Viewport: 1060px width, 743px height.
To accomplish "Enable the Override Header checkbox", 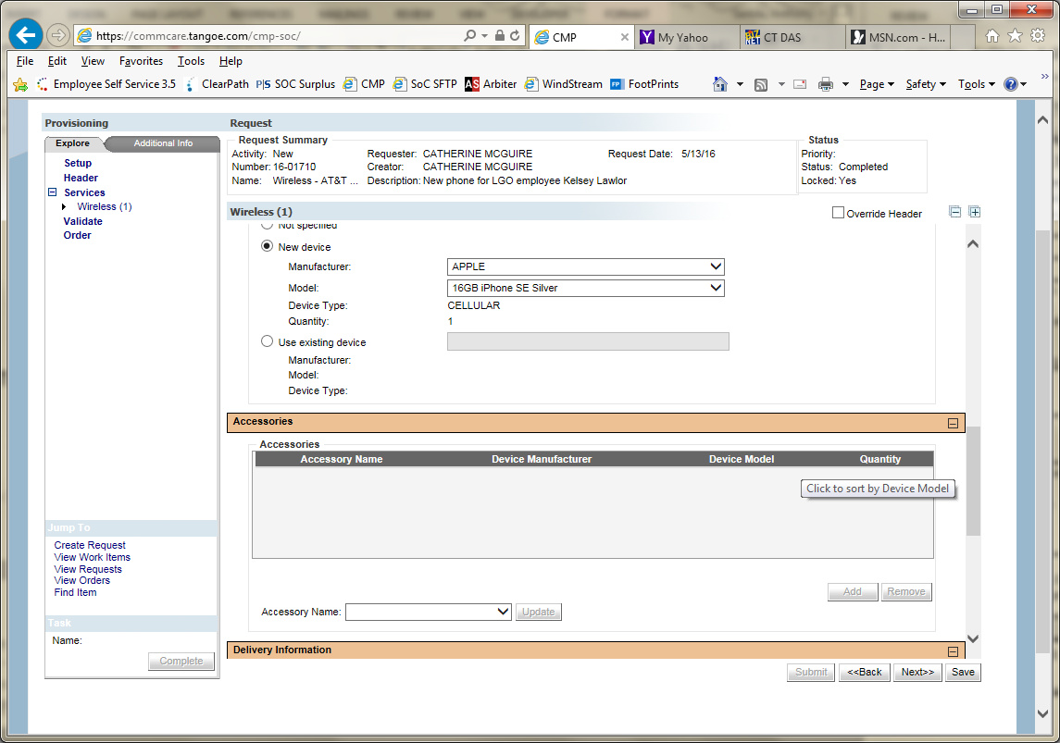I will tap(838, 213).
